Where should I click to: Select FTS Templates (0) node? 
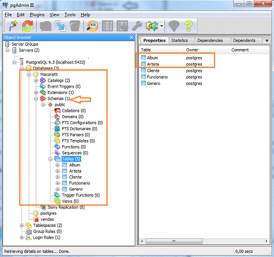tap(78, 141)
